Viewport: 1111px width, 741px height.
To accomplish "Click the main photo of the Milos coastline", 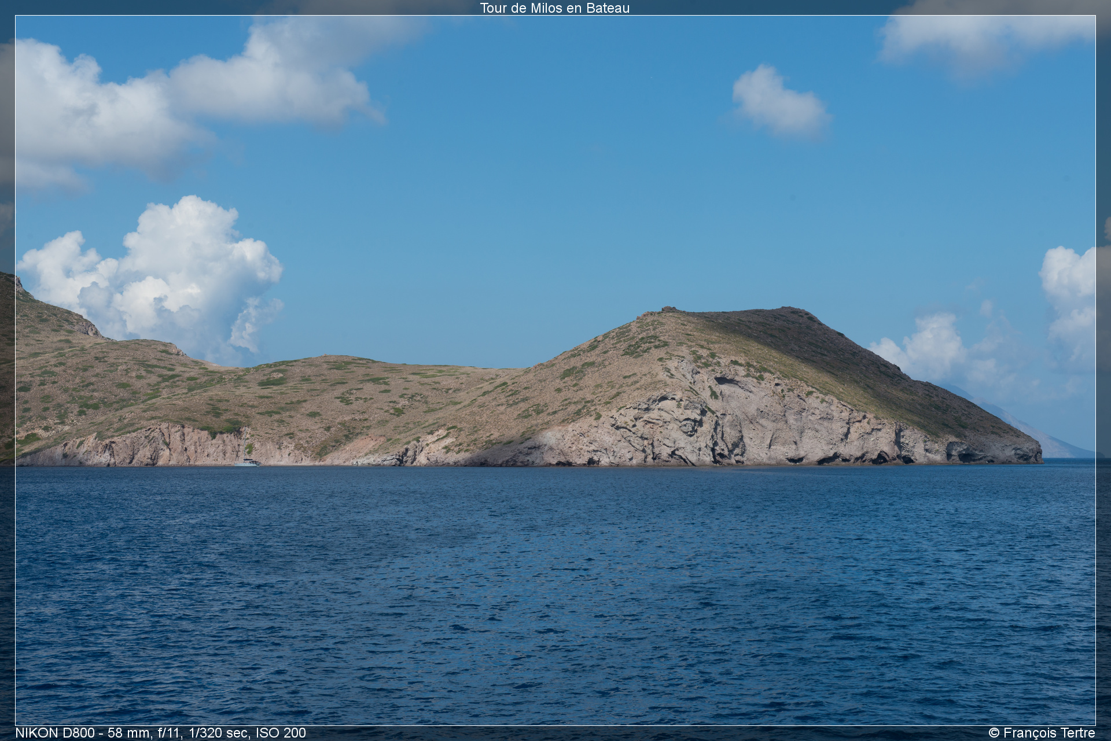I will (555, 370).
